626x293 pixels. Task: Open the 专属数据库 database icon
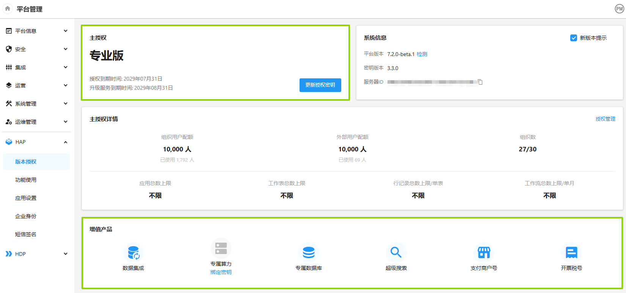click(308, 252)
